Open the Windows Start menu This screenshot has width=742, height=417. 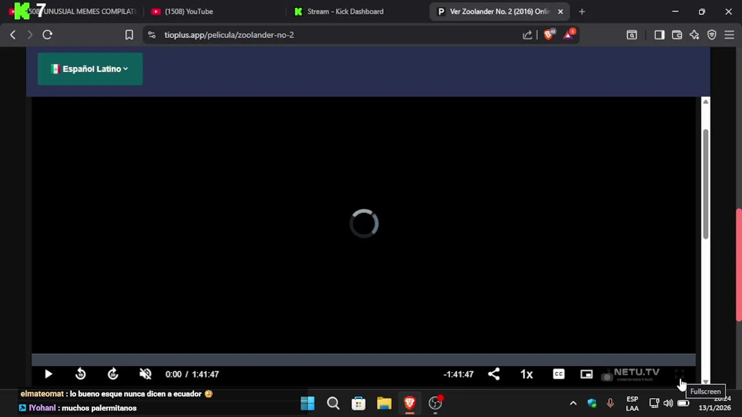[307, 403]
